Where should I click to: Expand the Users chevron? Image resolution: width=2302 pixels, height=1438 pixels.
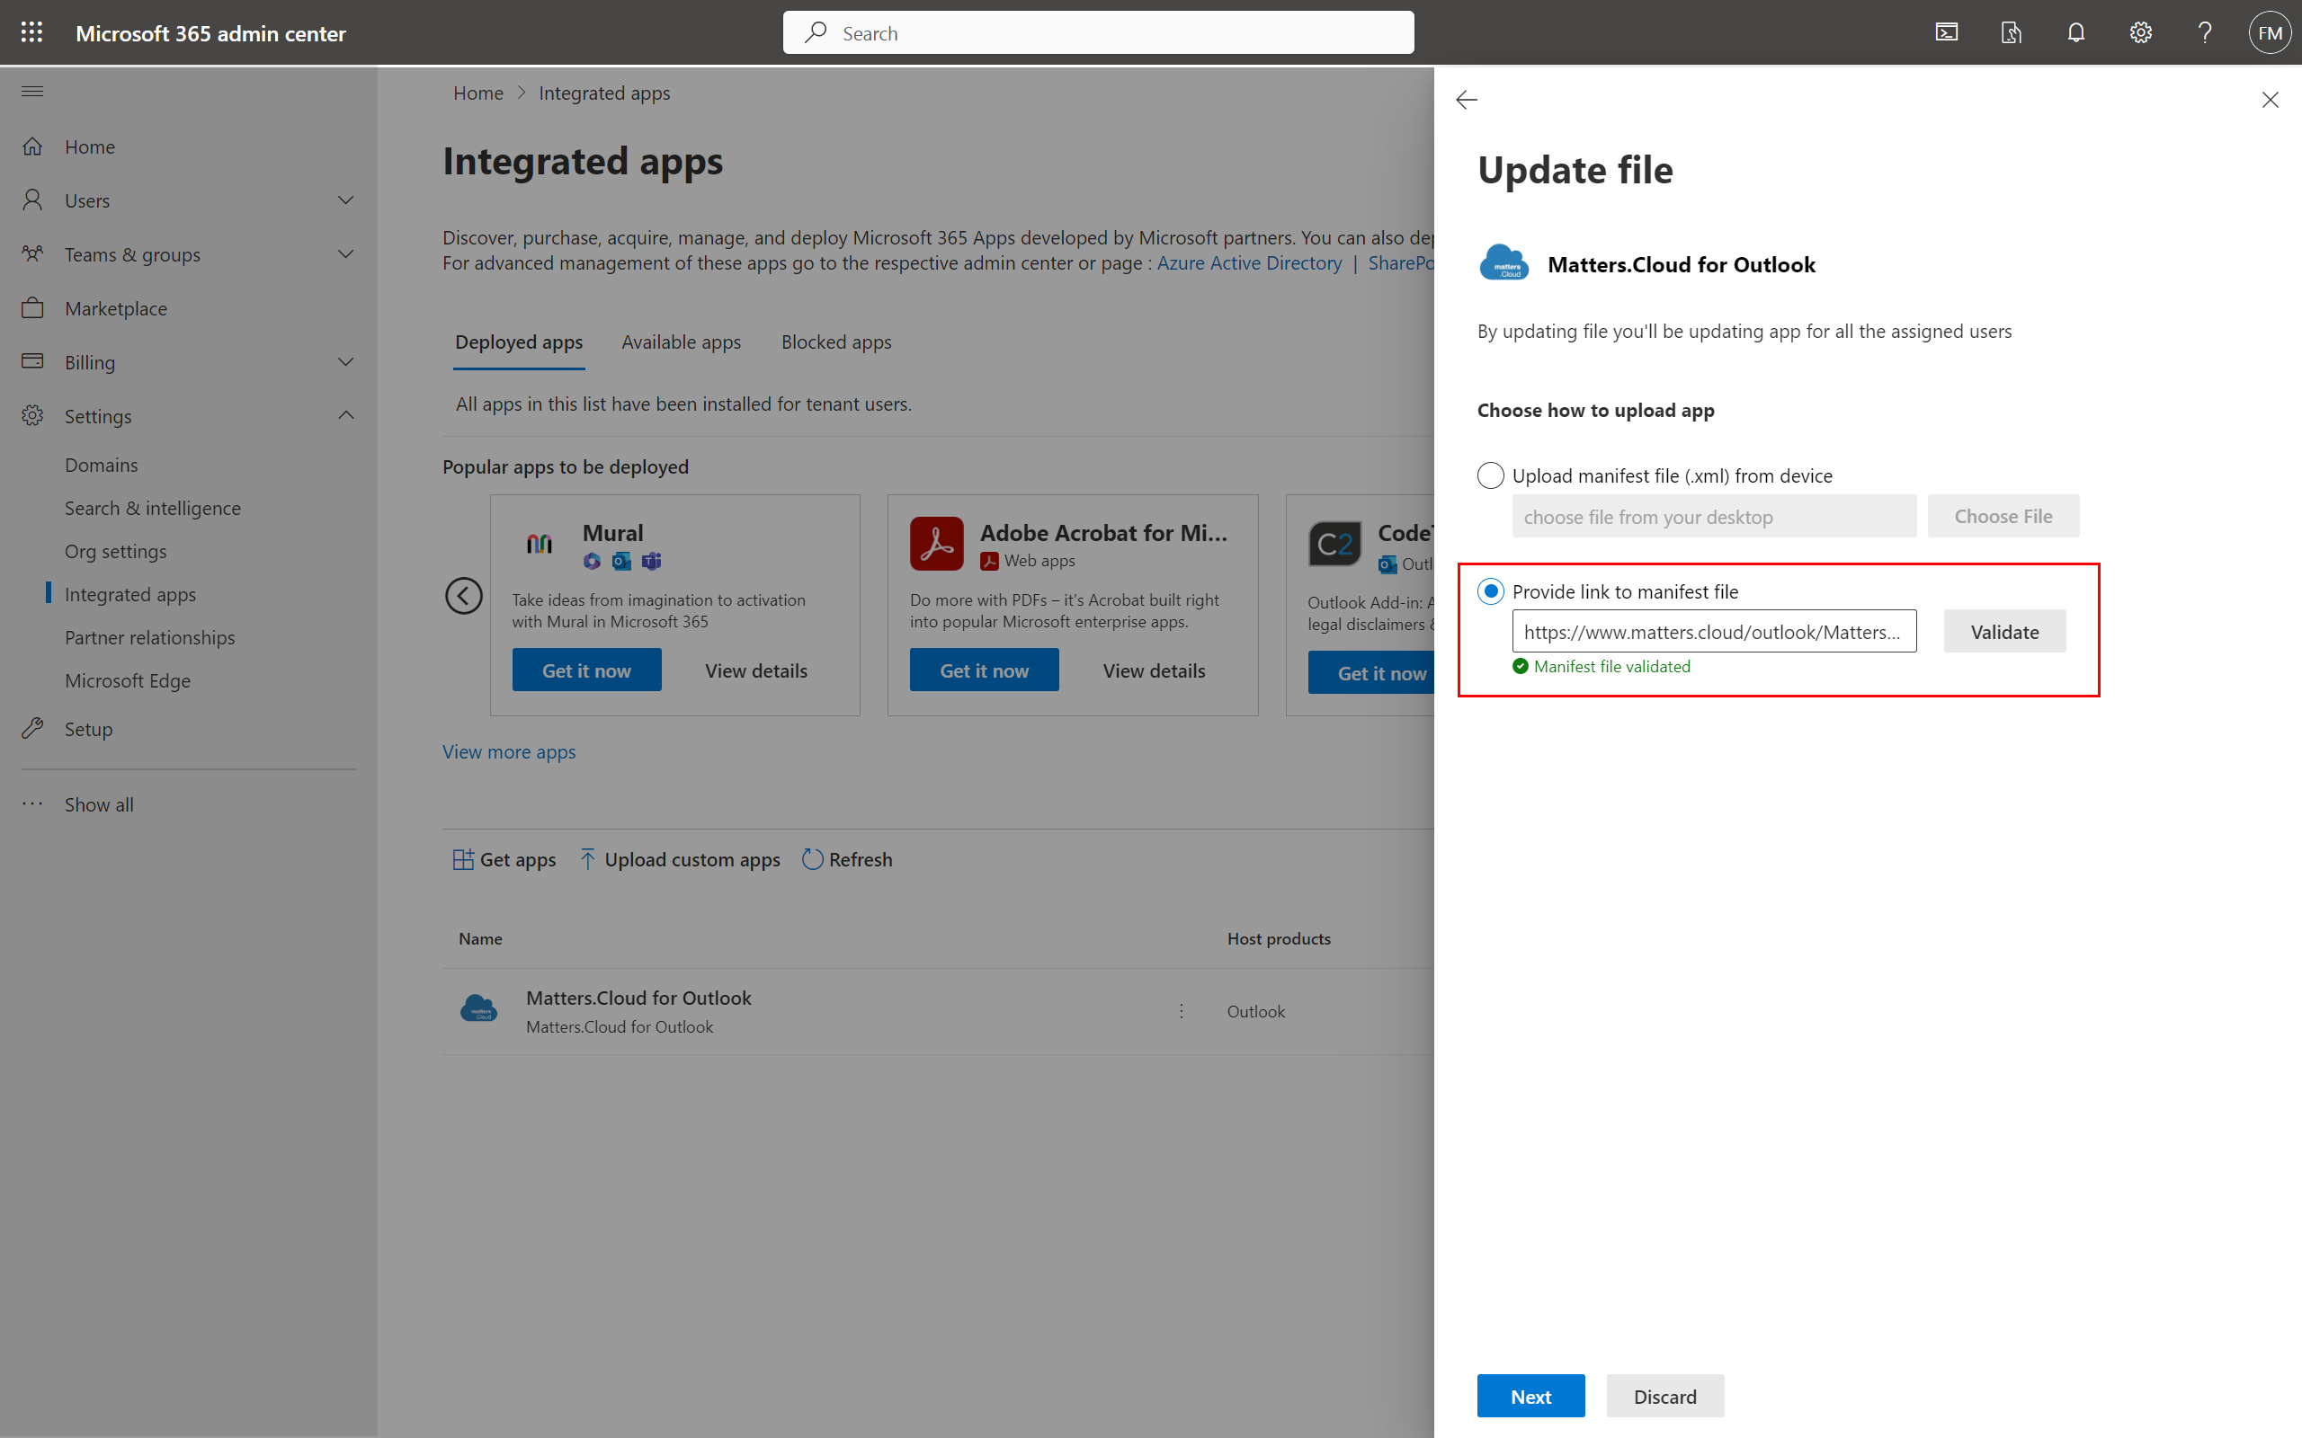346,200
